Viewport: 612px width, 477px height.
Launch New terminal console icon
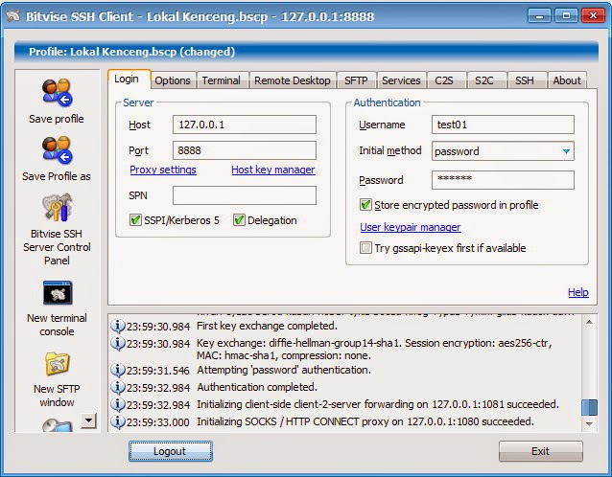(58, 293)
